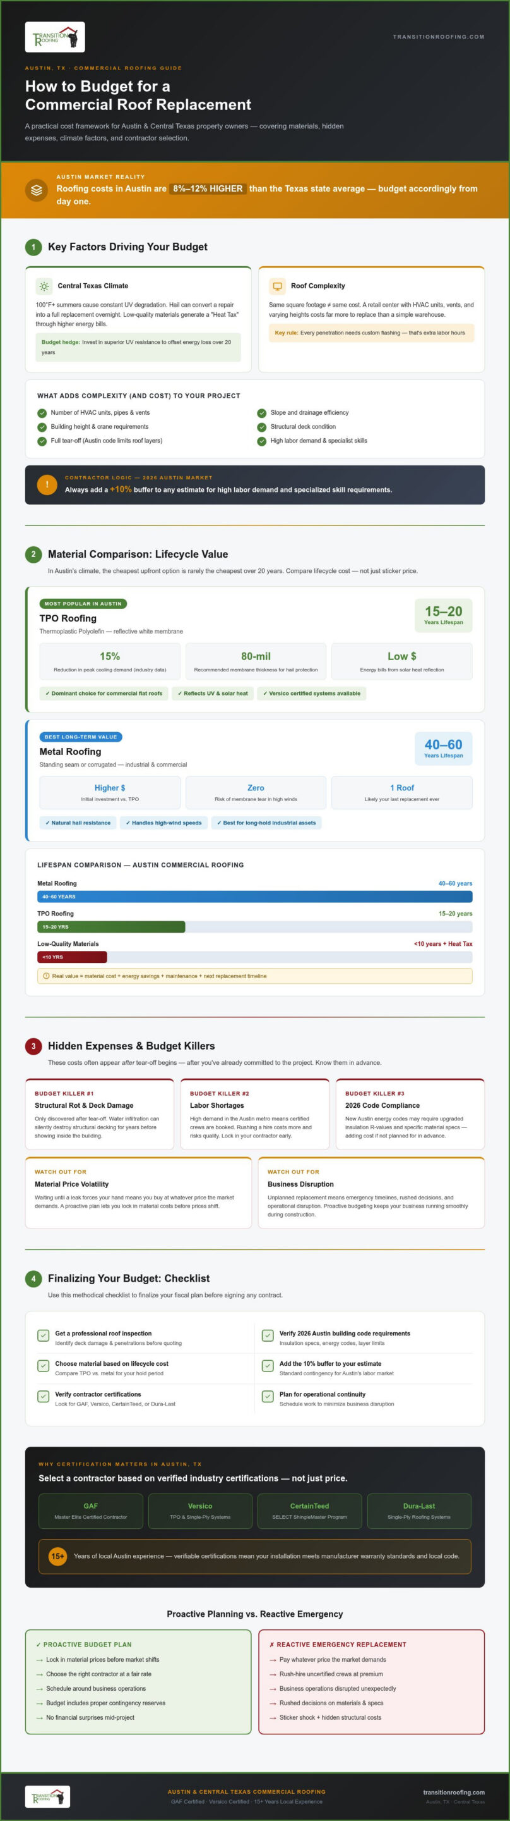The image size is (510, 1821).
Task: Click the Material Price Volatility card
Action: click(x=138, y=1193)
